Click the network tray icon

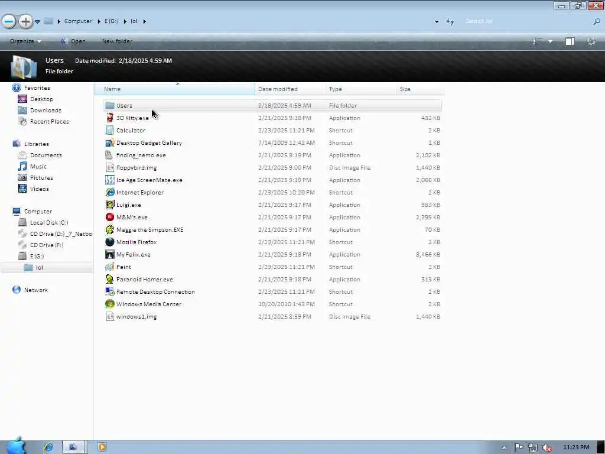pos(532,447)
